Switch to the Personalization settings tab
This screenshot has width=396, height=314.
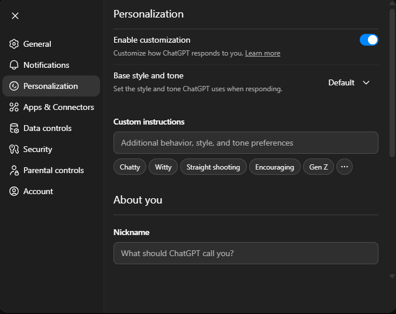tap(51, 86)
